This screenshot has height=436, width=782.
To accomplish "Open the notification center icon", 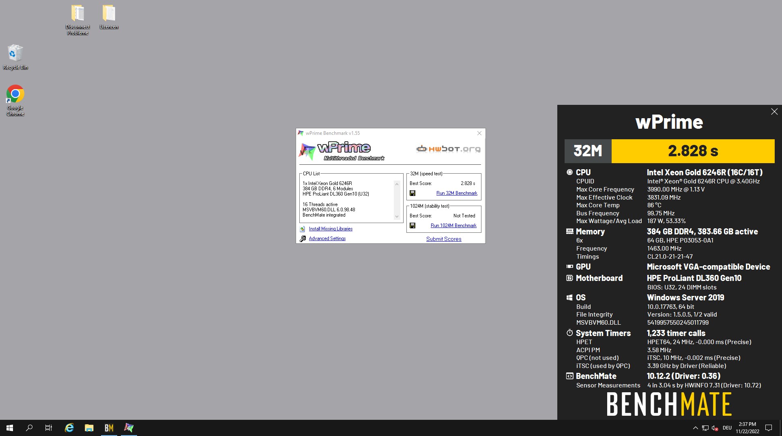I will point(768,428).
